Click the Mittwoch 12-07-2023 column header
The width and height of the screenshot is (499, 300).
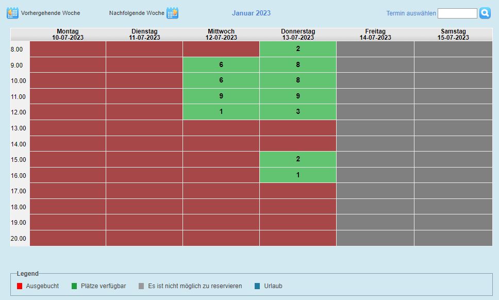(x=221, y=35)
